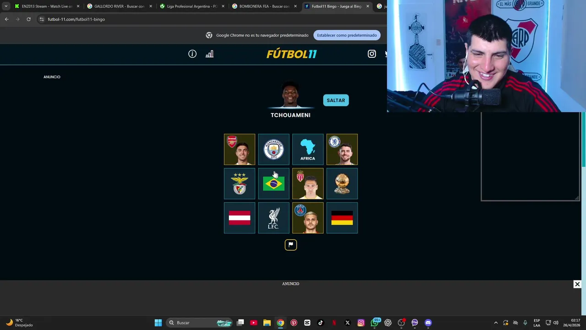Open Pinterest from the taskbar
The height and width of the screenshot is (330, 586).
294,323
